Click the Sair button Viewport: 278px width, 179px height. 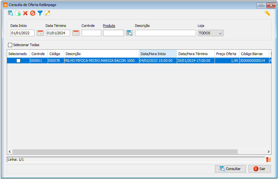(259, 169)
